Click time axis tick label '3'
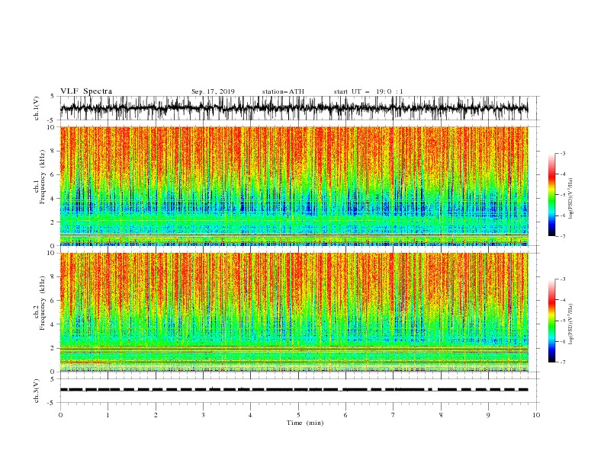This screenshot has height=466, width=604. (x=203, y=415)
